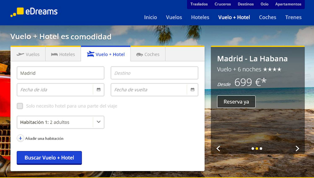
Task: Open Trenes in the main navigation
Action: [x=293, y=17]
